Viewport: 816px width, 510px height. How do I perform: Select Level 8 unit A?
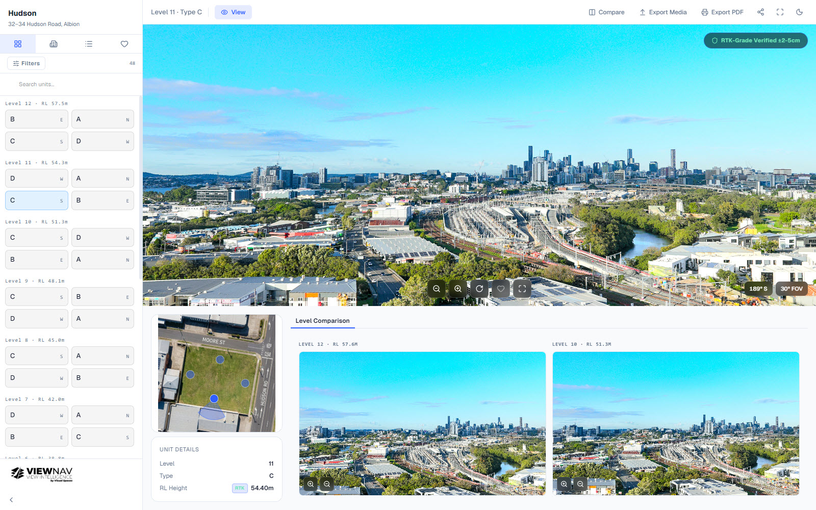(103, 356)
